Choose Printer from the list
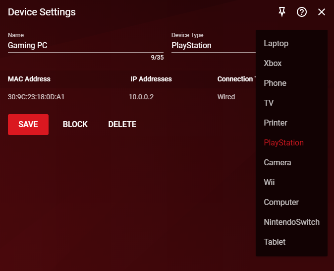The height and width of the screenshot is (271, 334). point(276,123)
